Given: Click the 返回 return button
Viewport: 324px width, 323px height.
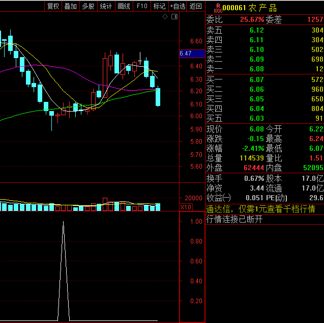Looking at the screenshot, I should pos(196,6).
